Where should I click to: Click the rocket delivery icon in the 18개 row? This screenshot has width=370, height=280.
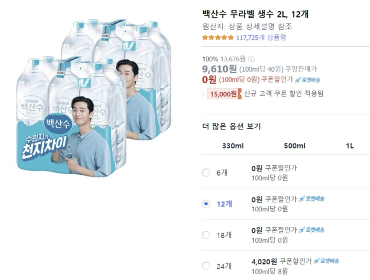pos(311,230)
